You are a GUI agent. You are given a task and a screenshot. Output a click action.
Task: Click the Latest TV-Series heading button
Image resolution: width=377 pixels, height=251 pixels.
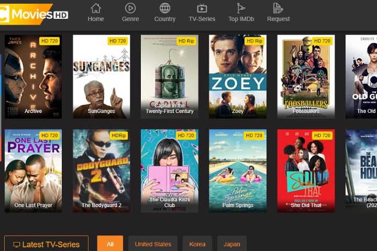[x=47, y=244]
